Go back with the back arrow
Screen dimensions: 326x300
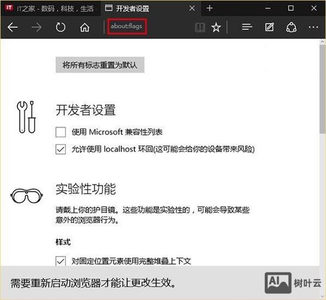coord(13,27)
